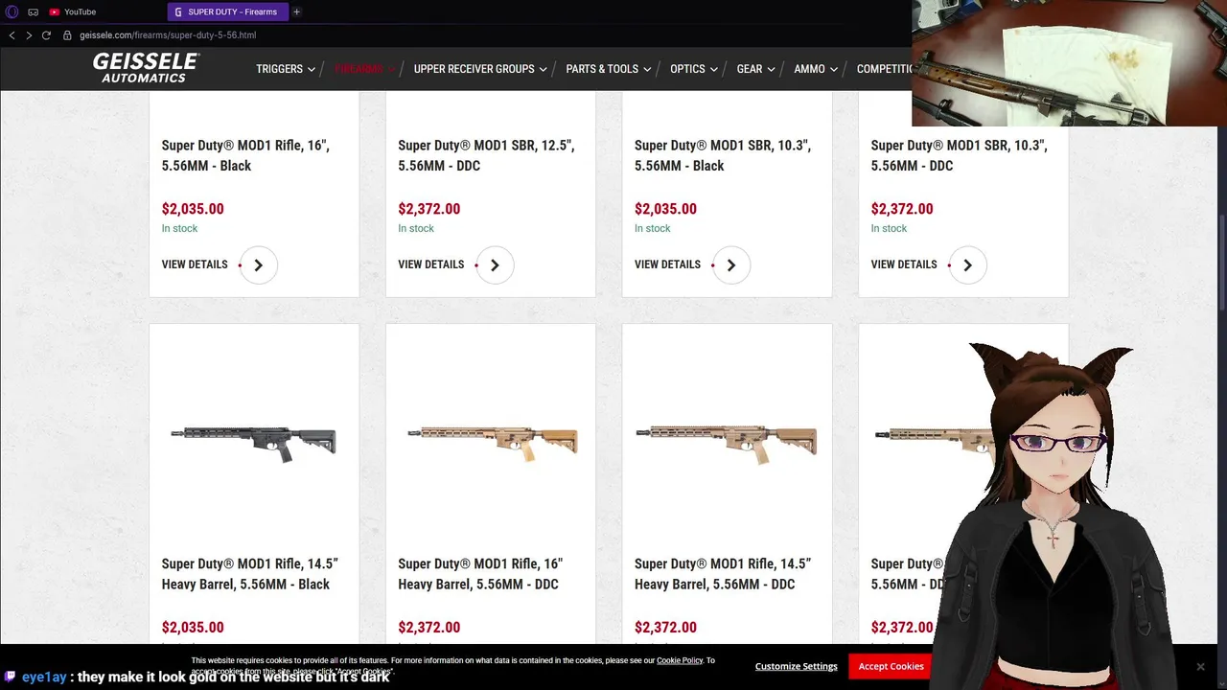The height and width of the screenshot is (690, 1227).
Task: Open the Cookie Policy link
Action: (x=680, y=660)
